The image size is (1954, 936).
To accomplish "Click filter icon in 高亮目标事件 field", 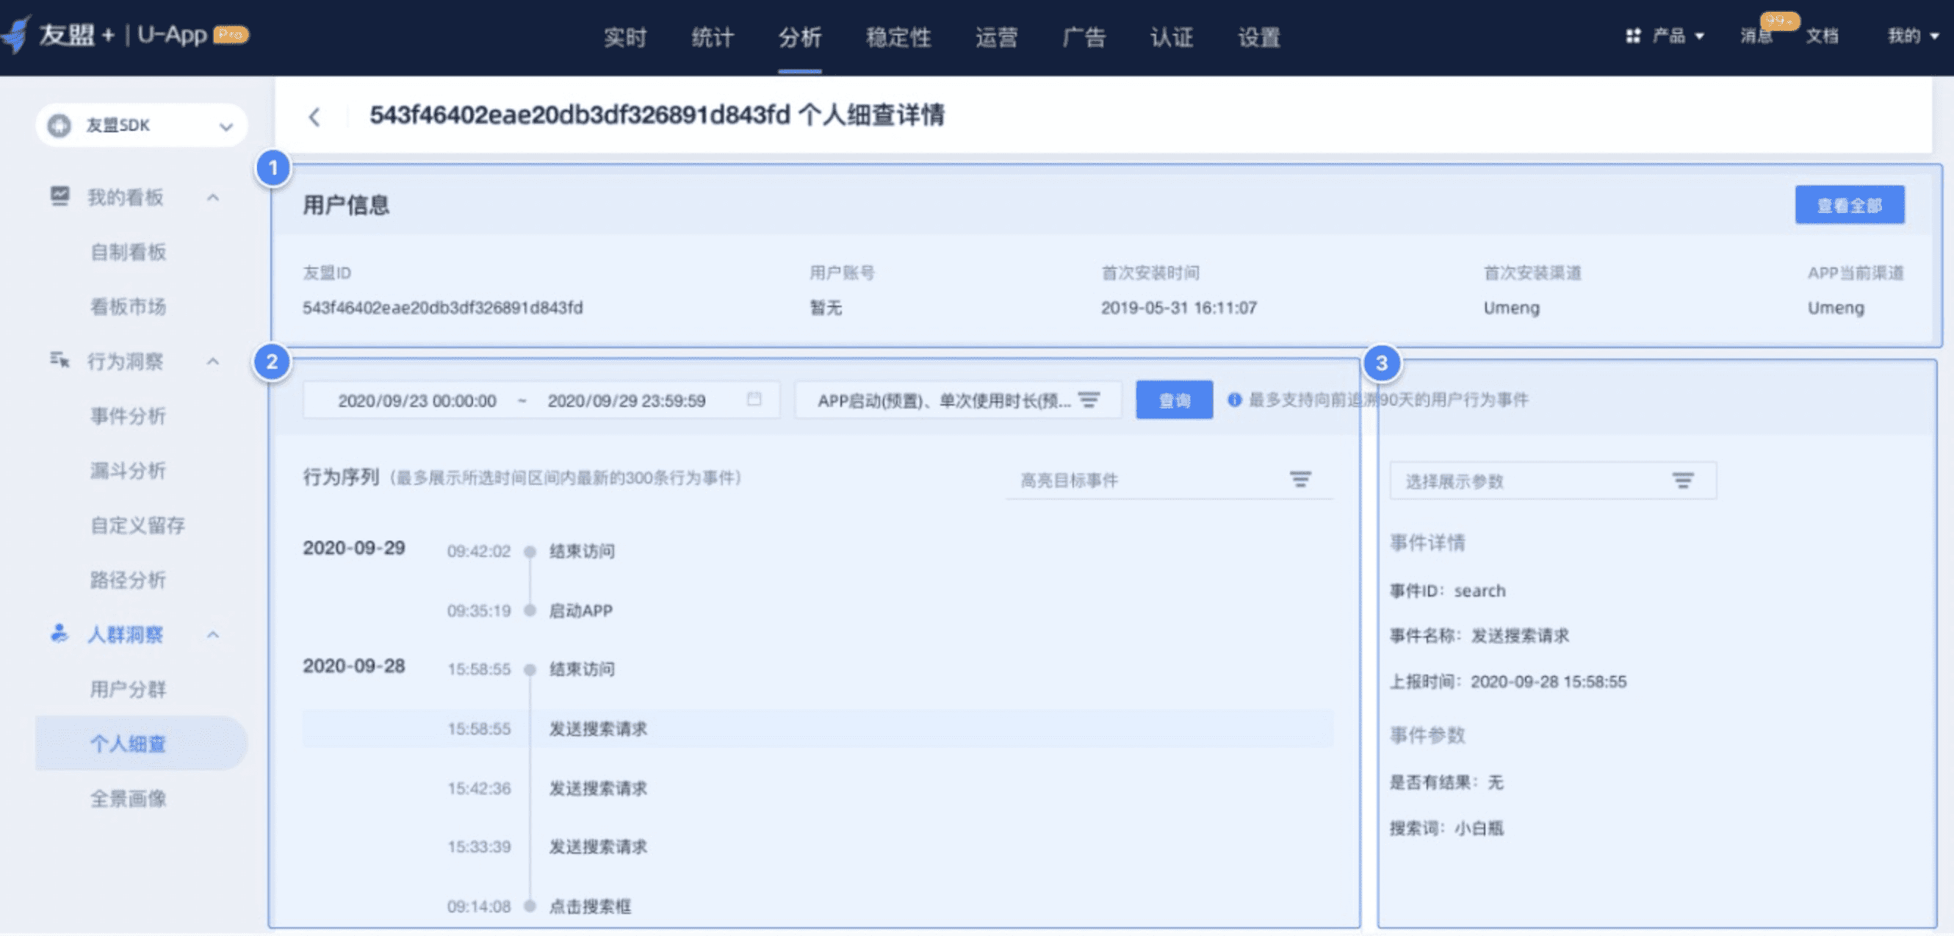I will [x=1300, y=479].
